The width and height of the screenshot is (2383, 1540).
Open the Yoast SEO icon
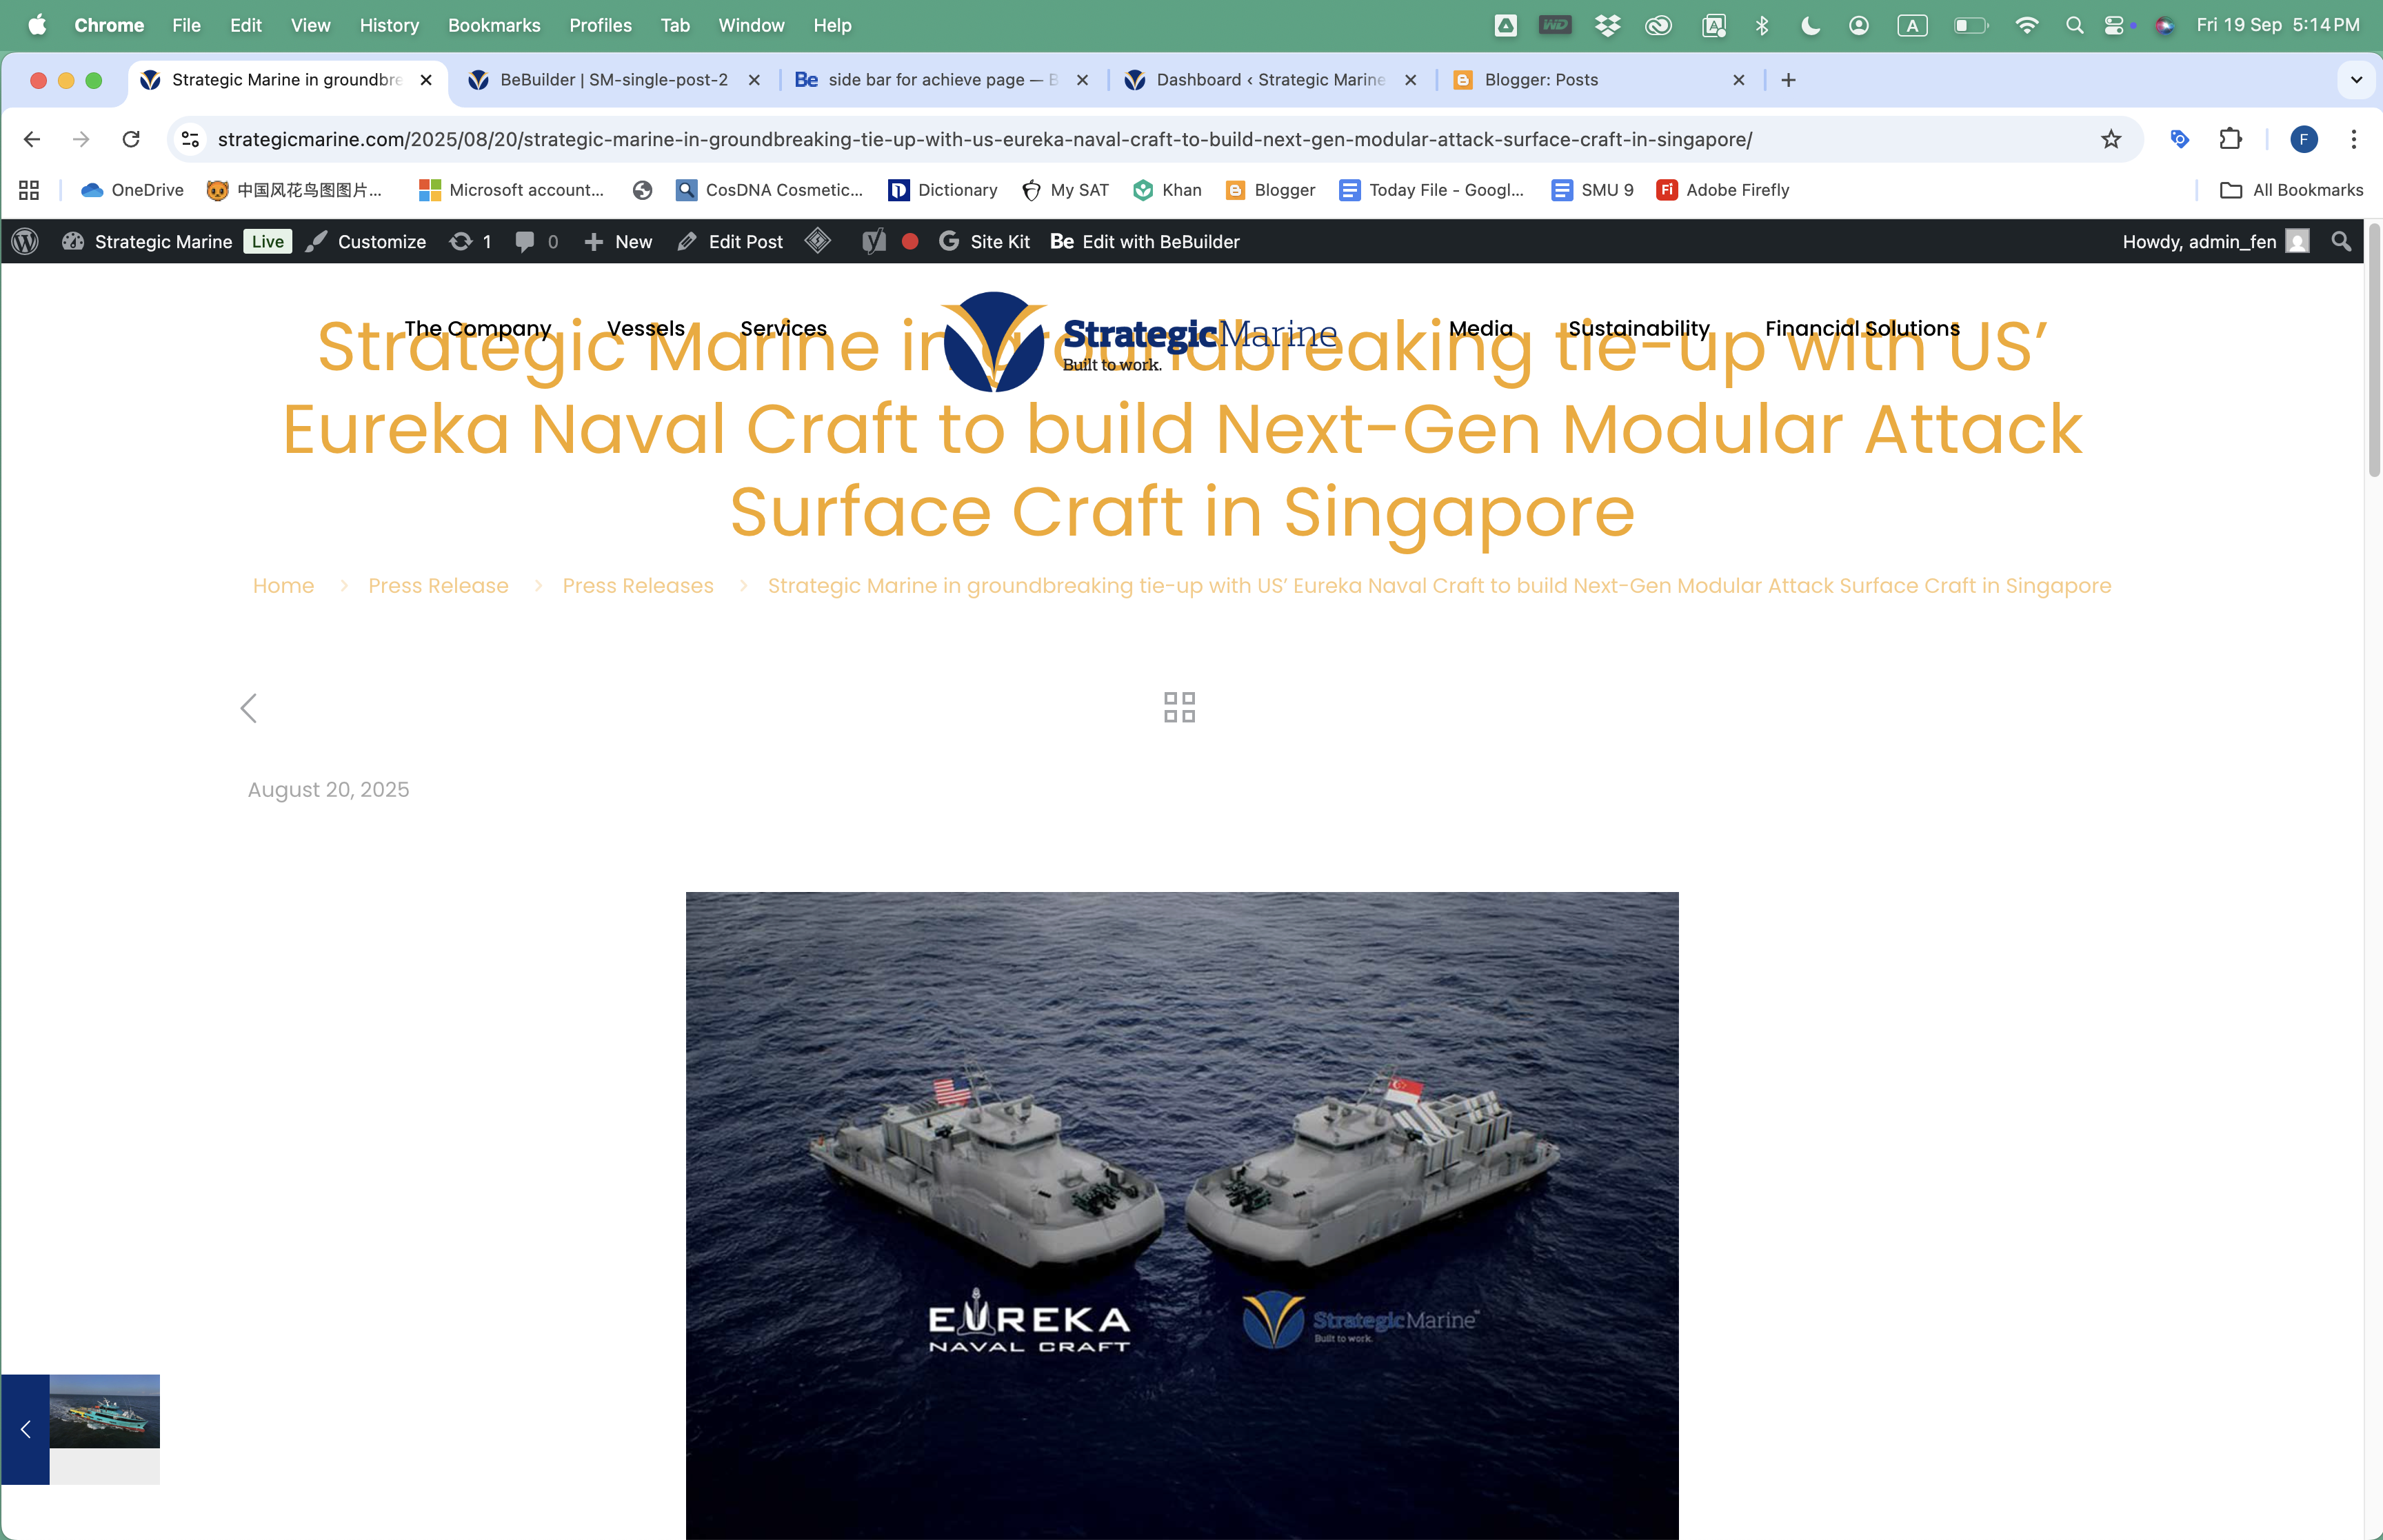pos(873,241)
